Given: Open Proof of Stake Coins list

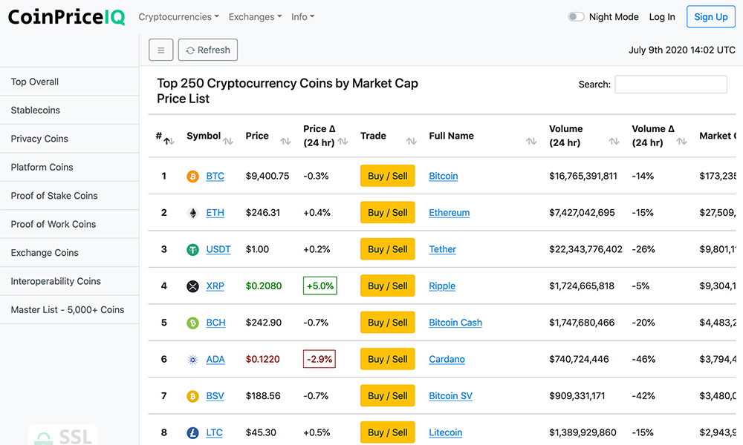Looking at the screenshot, I should [x=54, y=196].
